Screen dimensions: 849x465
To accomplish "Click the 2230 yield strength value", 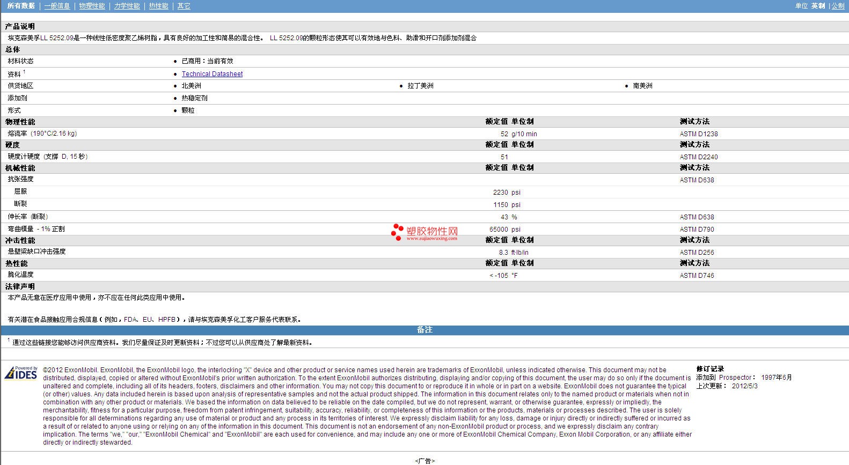I will tap(501, 193).
